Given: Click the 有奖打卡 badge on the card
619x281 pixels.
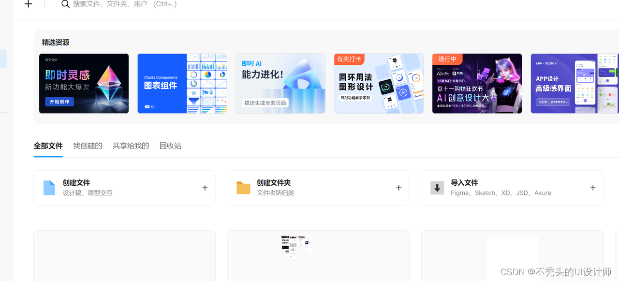Looking at the screenshot, I should [349, 59].
